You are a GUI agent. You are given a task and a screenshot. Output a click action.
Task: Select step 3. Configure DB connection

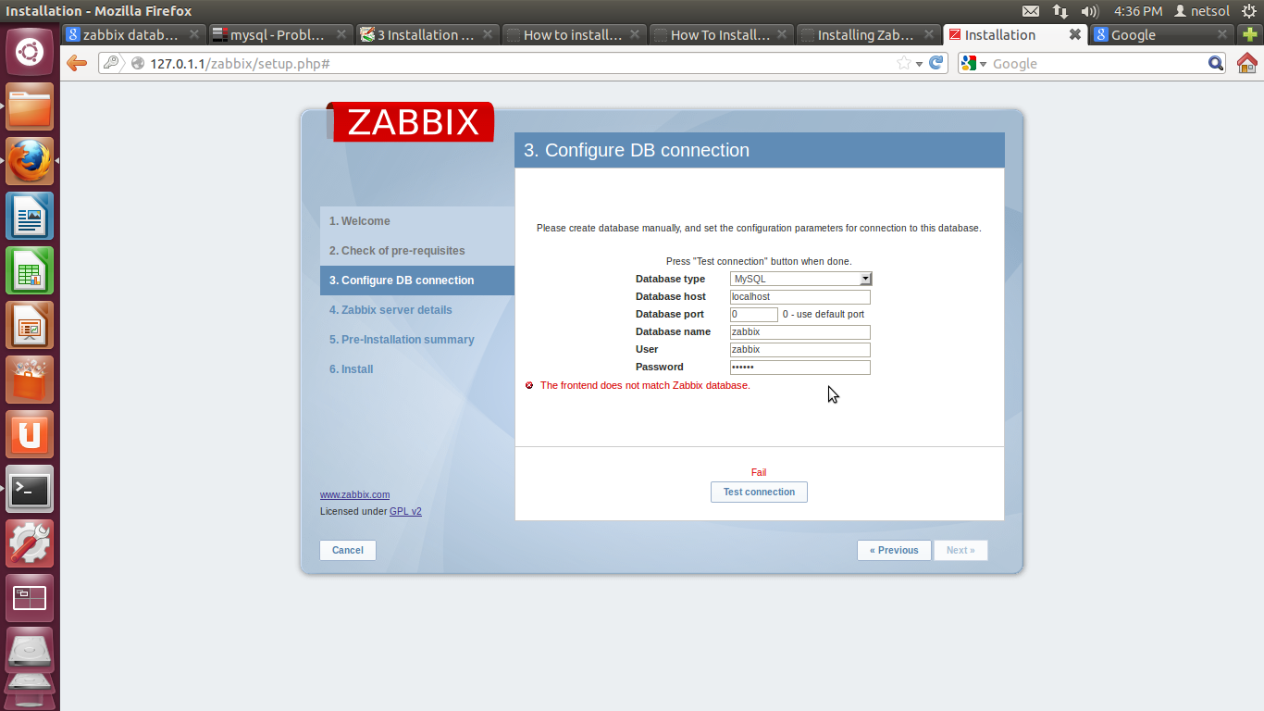(x=416, y=281)
